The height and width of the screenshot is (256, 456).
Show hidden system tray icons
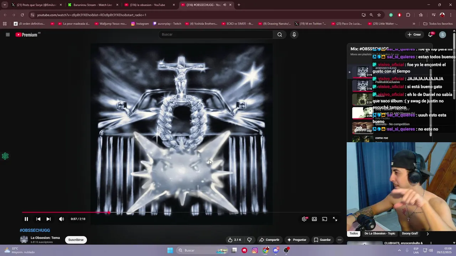click(399, 250)
